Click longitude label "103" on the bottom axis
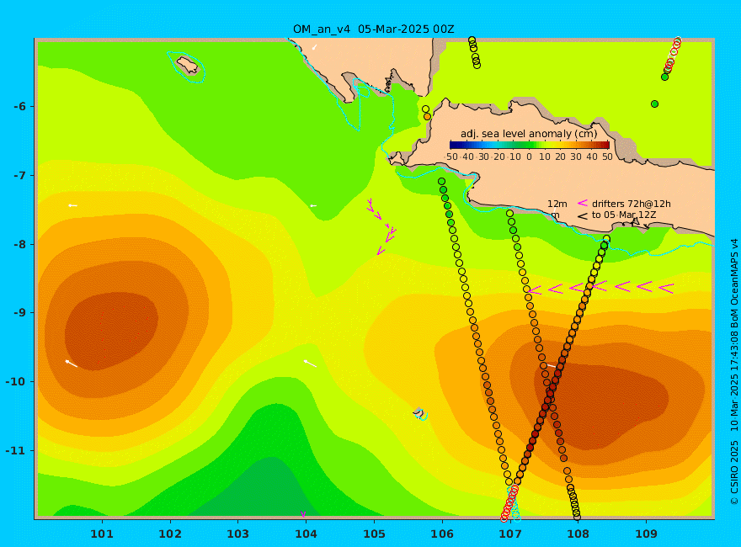The width and height of the screenshot is (741, 547). (238, 534)
